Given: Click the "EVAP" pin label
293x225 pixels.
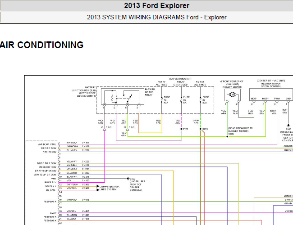Looking at the screenshot, I should point(53,213).
